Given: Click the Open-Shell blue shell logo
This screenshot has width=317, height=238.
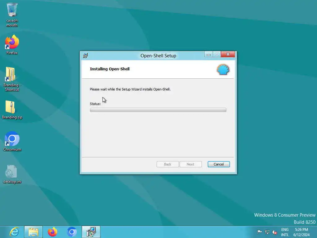Looking at the screenshot, I should (223, 70).
